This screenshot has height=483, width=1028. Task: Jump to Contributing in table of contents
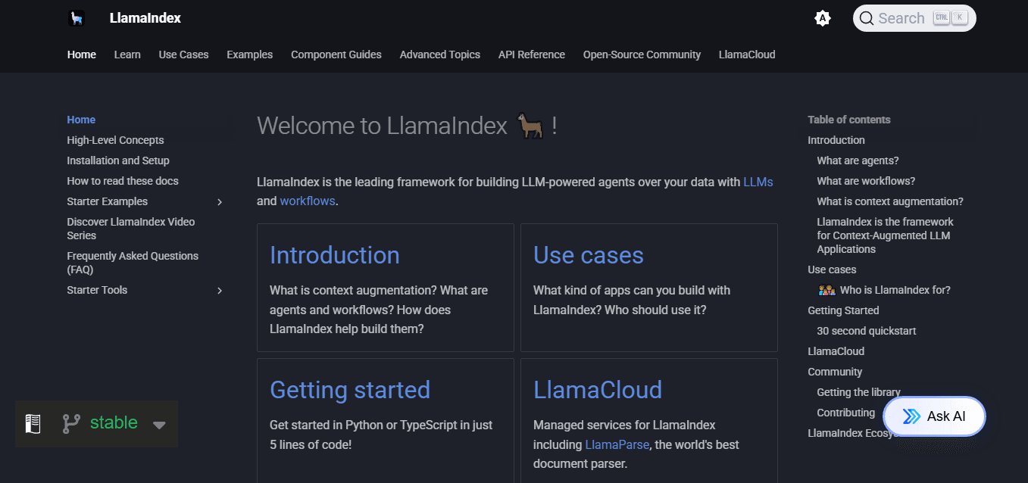[x=845, y=413]
